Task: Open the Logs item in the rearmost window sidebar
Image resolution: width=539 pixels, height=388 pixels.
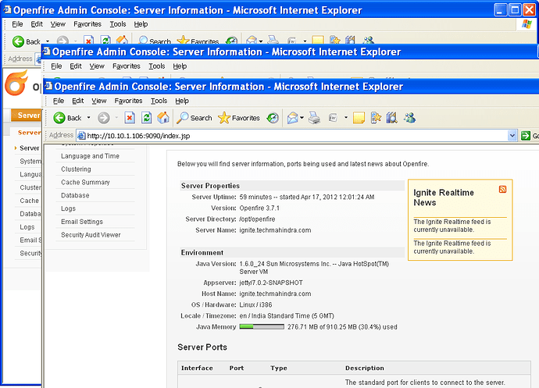Action: tap(27, 227)
